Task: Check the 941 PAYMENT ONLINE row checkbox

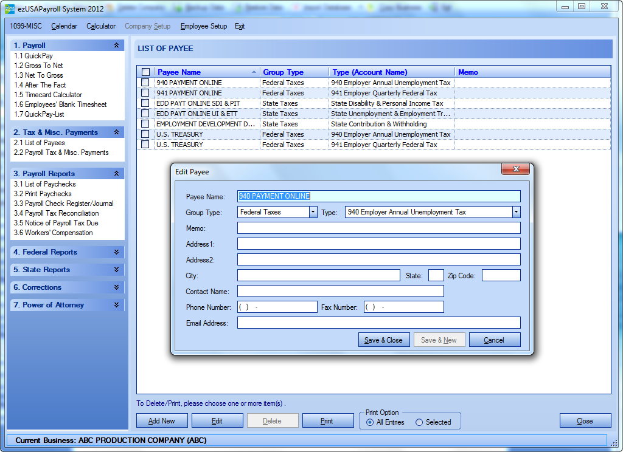Action: coord(145,93)
